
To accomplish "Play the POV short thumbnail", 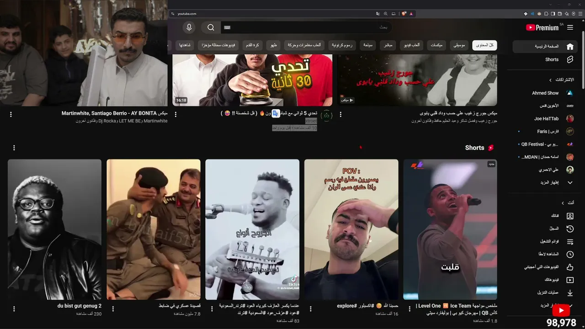I will pos(351,229).
